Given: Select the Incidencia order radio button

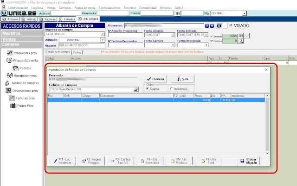Looking at the screenshot, I should 172,89.
